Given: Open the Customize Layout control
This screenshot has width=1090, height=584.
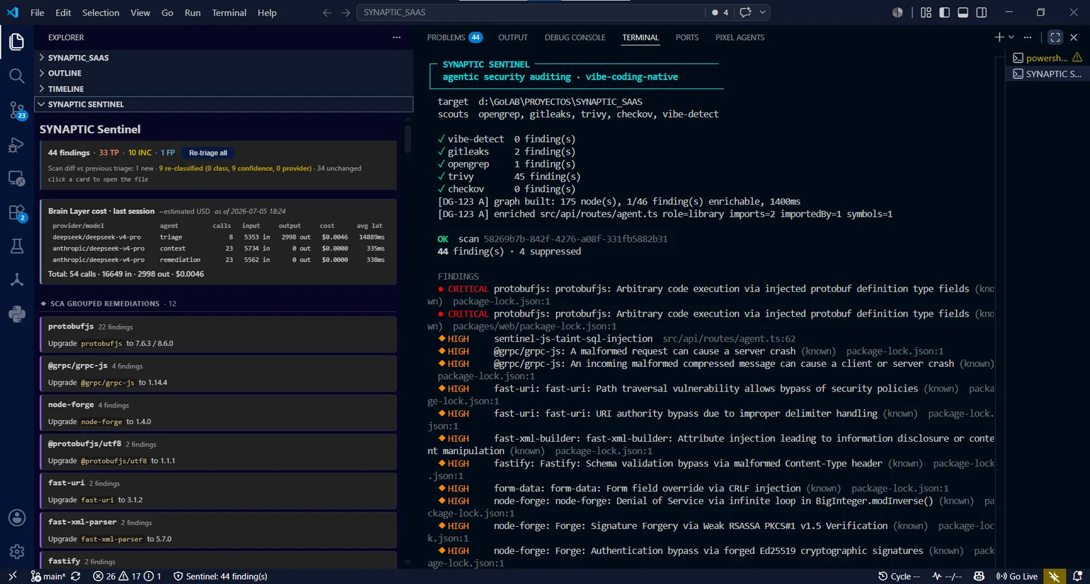Looking at the screenshot, I should pyautogui.click(x=926, y=12).
